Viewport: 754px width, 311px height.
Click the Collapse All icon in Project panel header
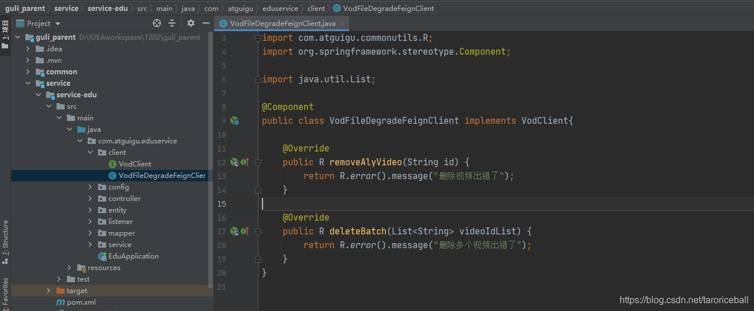(172, 23)
